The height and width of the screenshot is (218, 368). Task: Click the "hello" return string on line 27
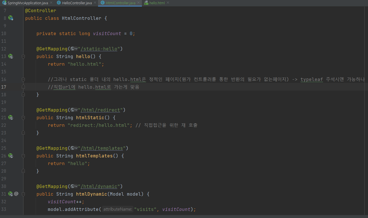coord(77,163)
